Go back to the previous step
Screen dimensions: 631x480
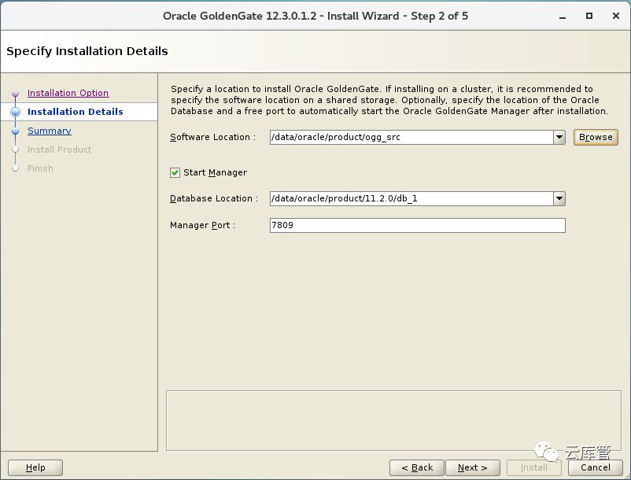(417, 467)
